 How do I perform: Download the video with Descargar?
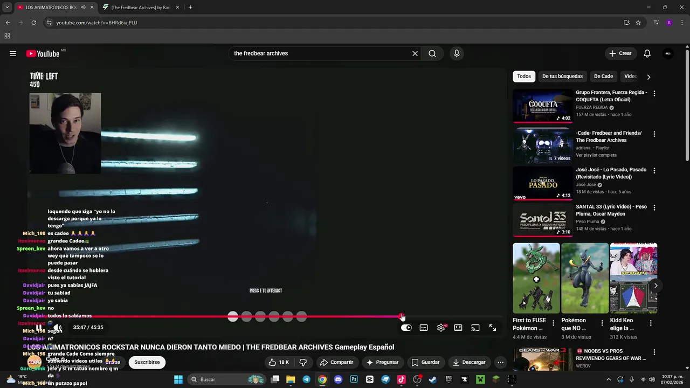pyautogui.click(x=469, y=362)
